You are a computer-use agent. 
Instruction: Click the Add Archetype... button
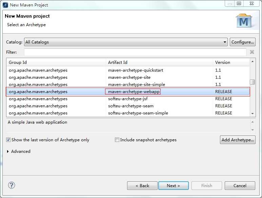tap(238, 140)
